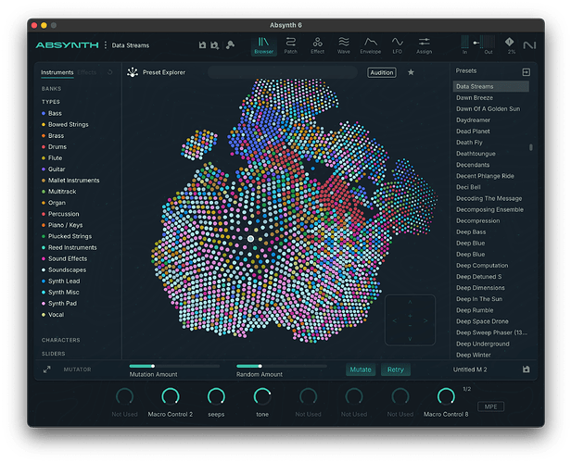Click the Macro Control 2 knob

point(170,396)
